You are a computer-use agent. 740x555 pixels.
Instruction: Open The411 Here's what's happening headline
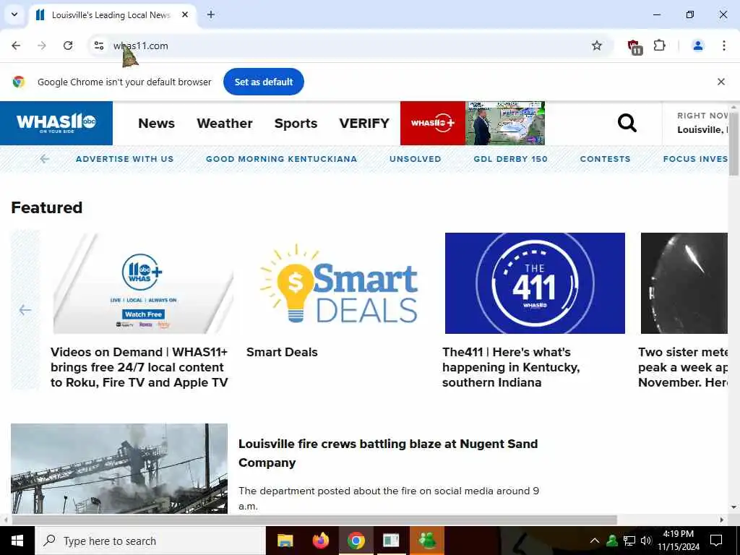511,367
